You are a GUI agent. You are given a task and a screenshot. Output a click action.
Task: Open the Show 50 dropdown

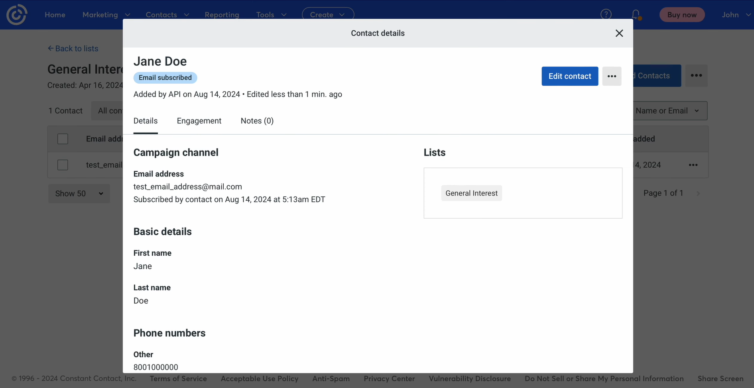pyautogui.click(x=79, y=194)
